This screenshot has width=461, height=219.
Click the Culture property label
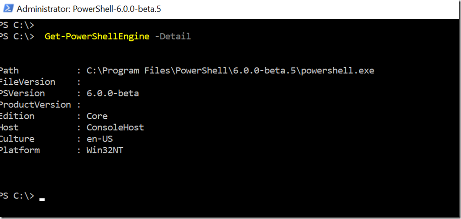pyautogui.click(x=17, y=139)
